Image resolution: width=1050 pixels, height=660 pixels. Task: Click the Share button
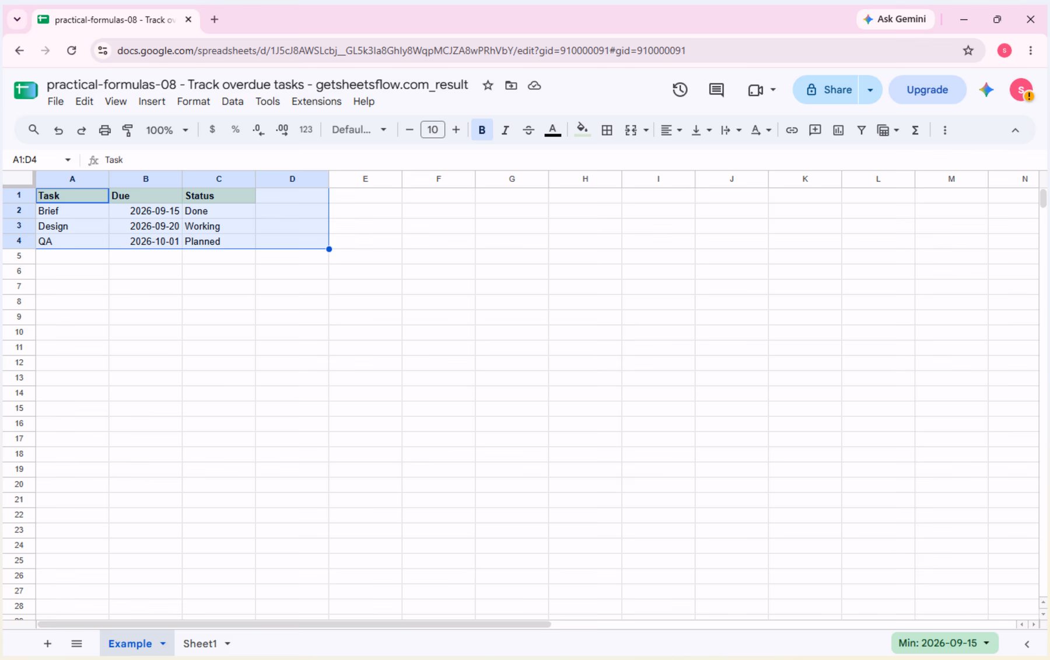click(827, 90)
